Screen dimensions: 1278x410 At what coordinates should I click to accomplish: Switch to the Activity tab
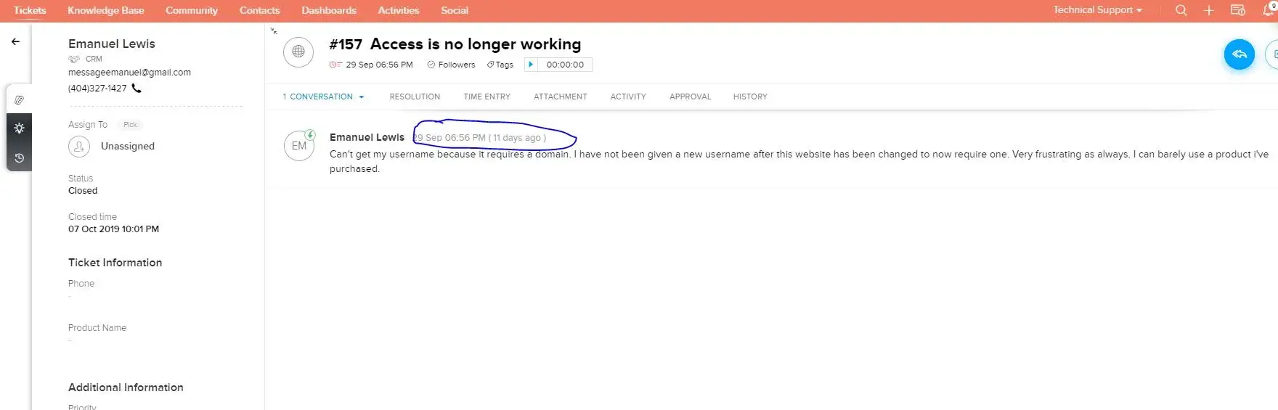pos(628,97)
